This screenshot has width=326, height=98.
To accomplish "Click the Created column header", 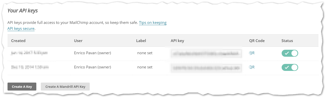I will pyautogui.click(x=18, y=41).
